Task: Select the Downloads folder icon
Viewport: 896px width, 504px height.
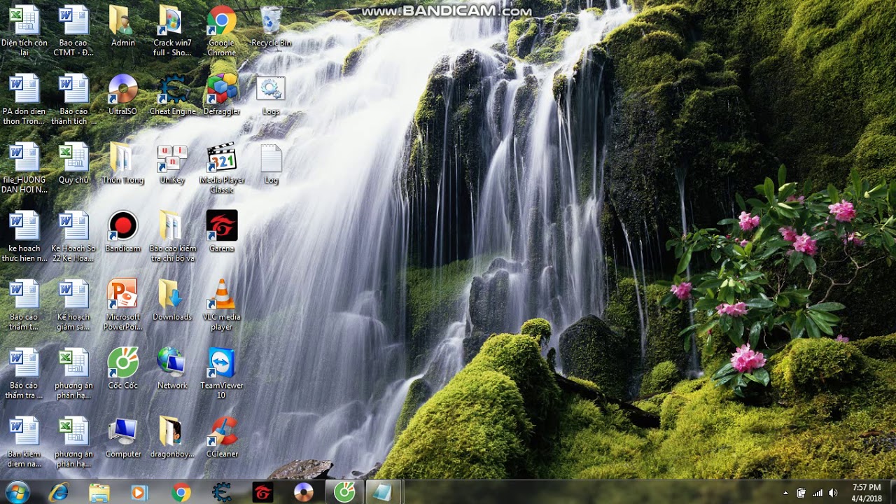Action: (172, 301)
